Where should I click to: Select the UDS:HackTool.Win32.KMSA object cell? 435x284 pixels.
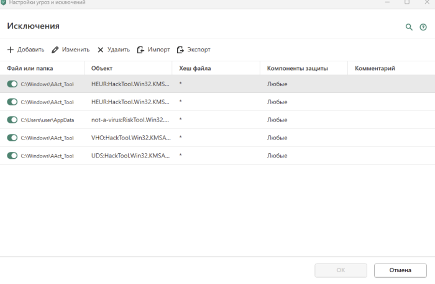click(x=130, y=156)
